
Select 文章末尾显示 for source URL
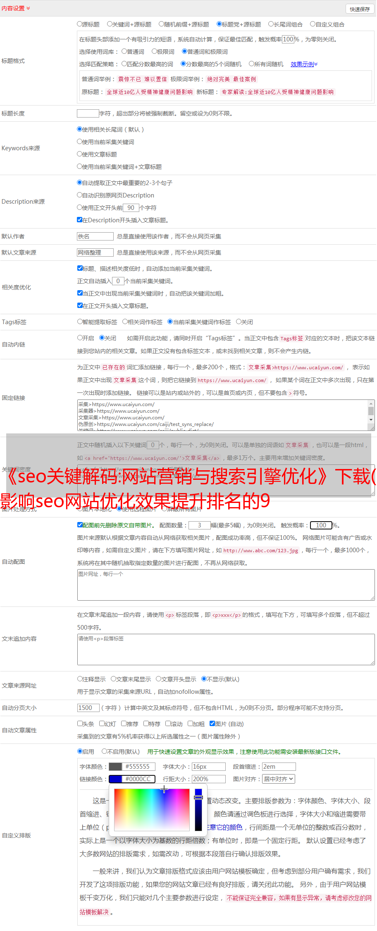113,679
